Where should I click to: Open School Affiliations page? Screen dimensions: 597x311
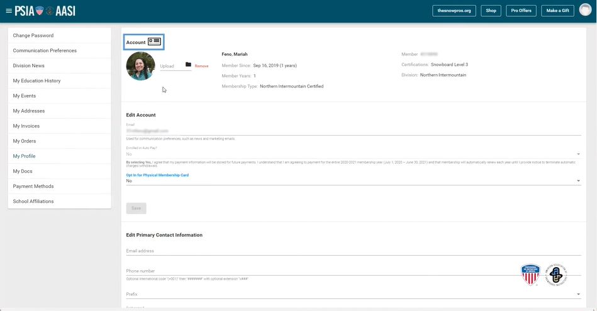(33, 202)
